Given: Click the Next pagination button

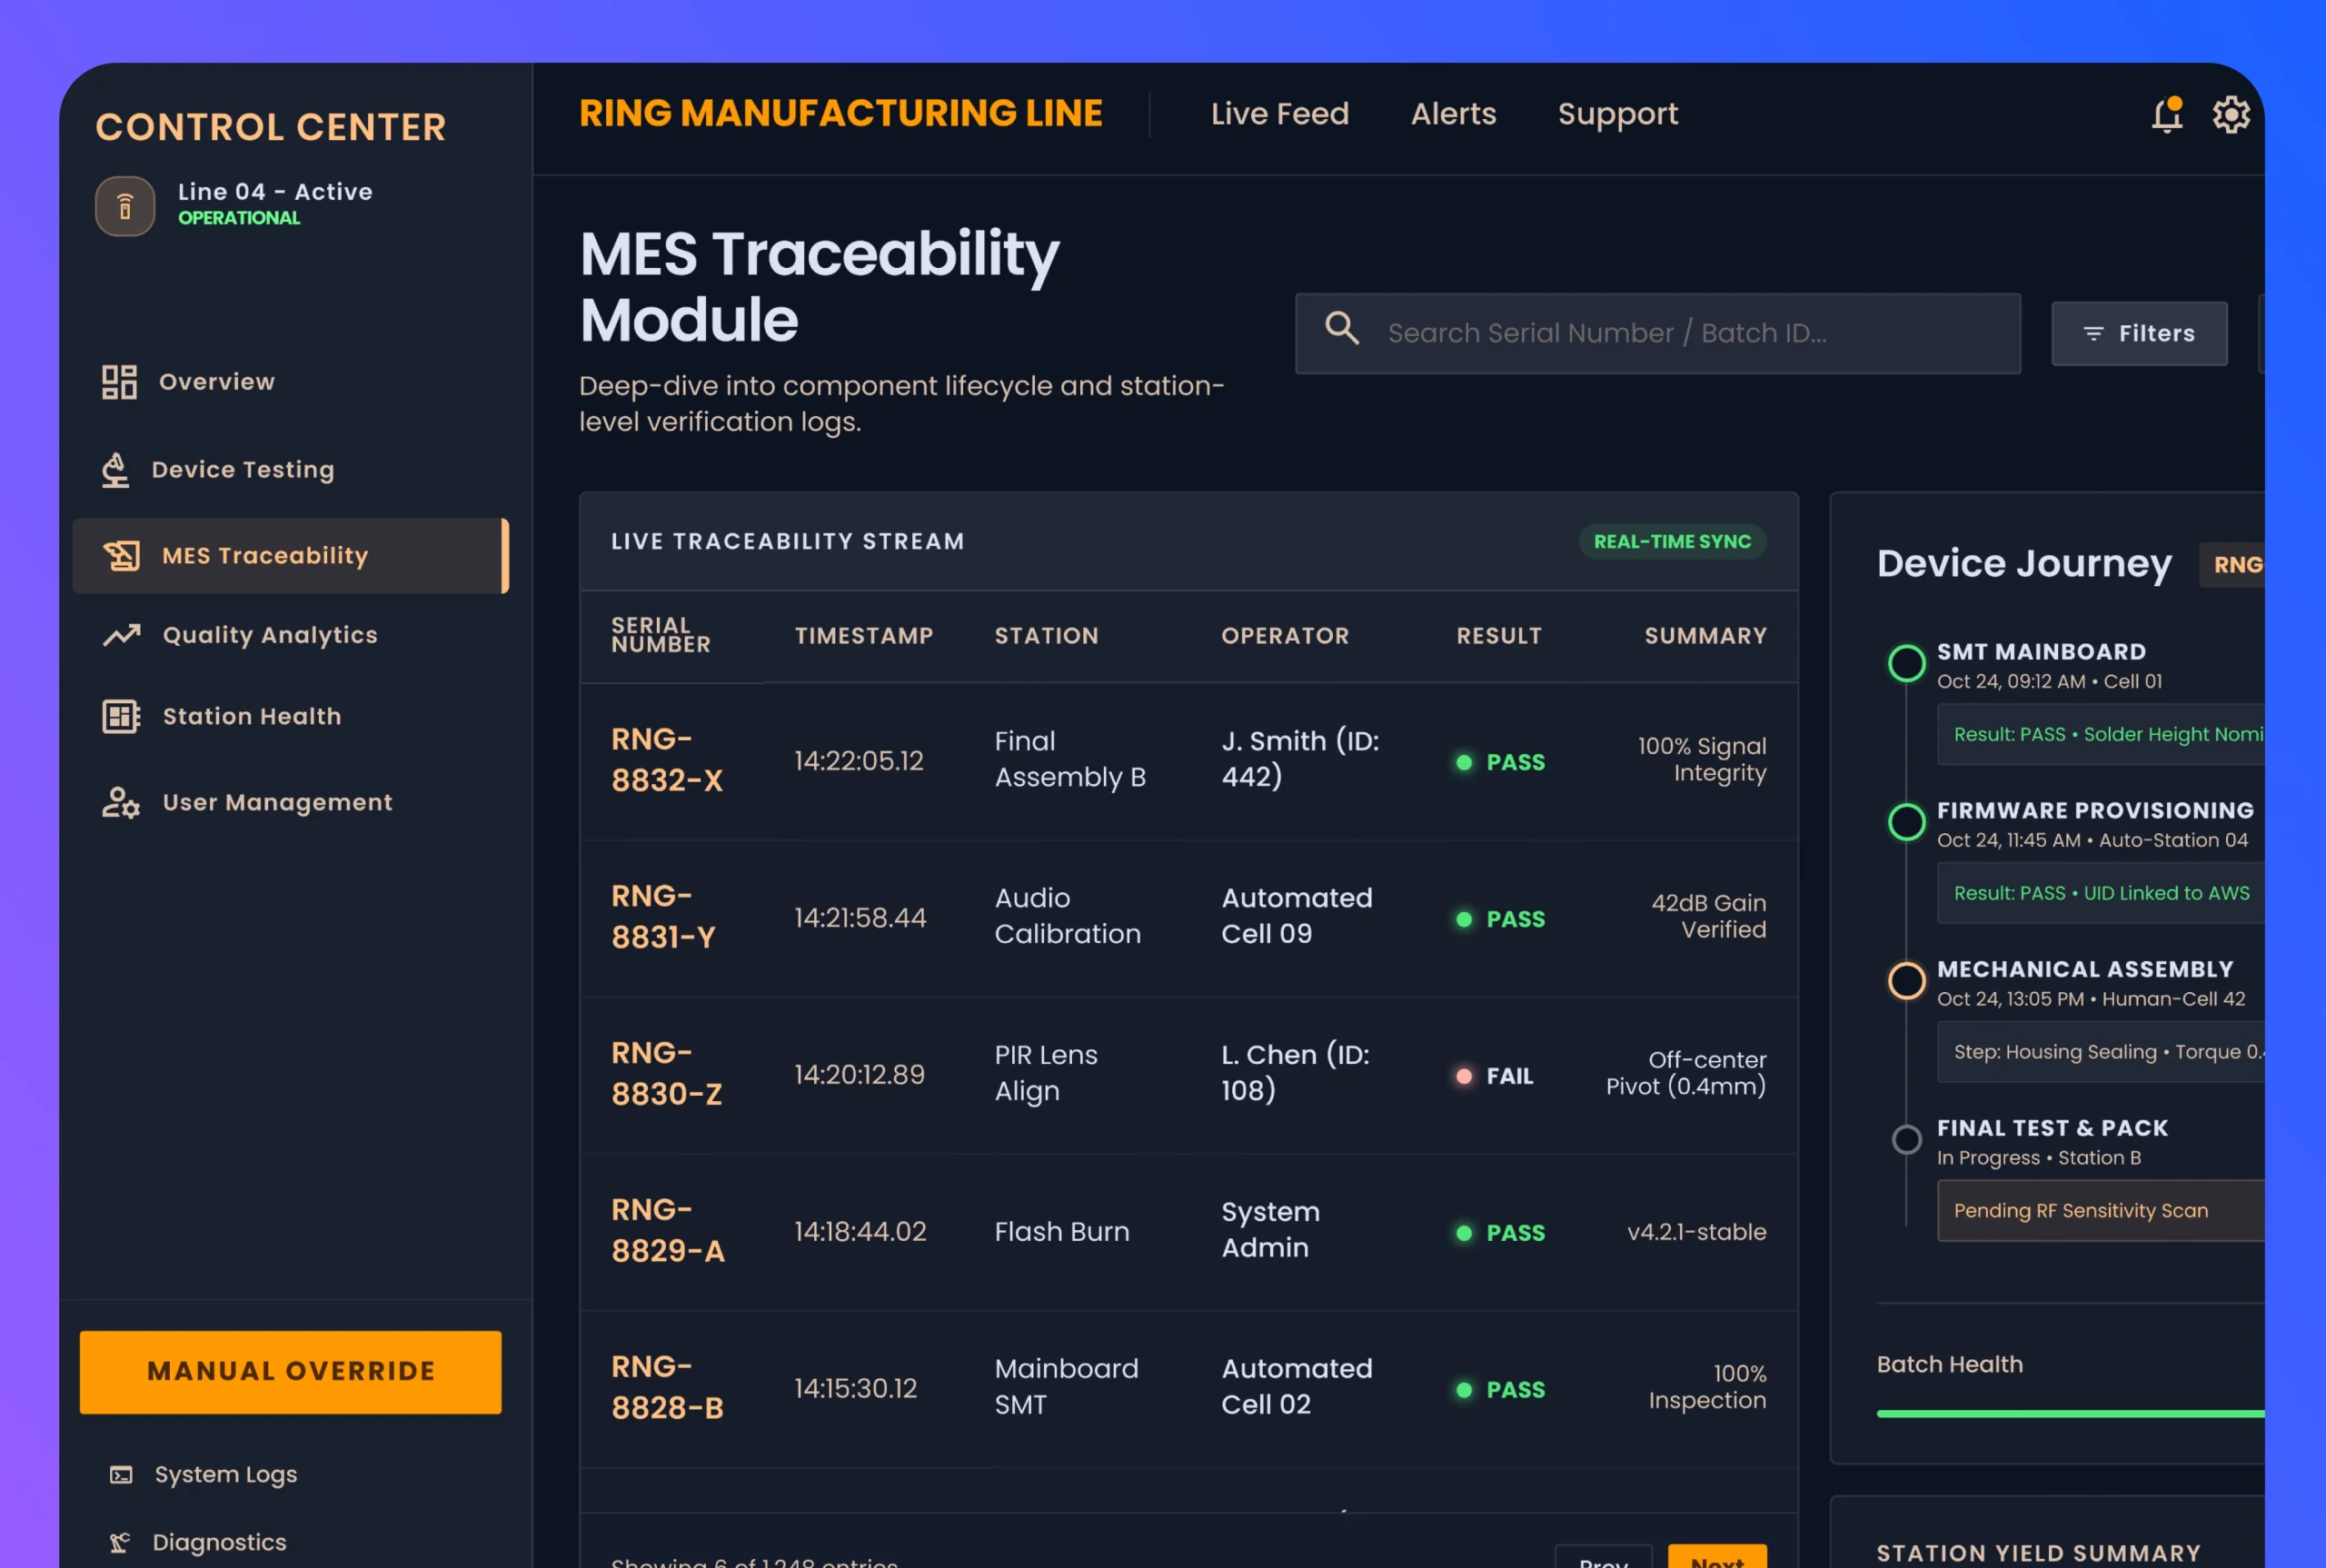Looking at the screenshot, I should (x=1717, y=1557).
